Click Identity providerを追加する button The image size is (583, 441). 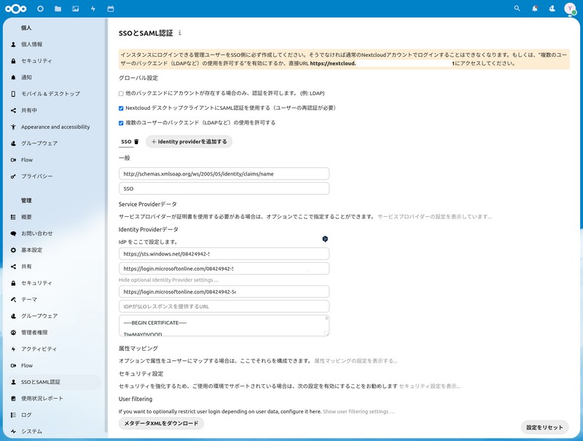pos(189,142)
